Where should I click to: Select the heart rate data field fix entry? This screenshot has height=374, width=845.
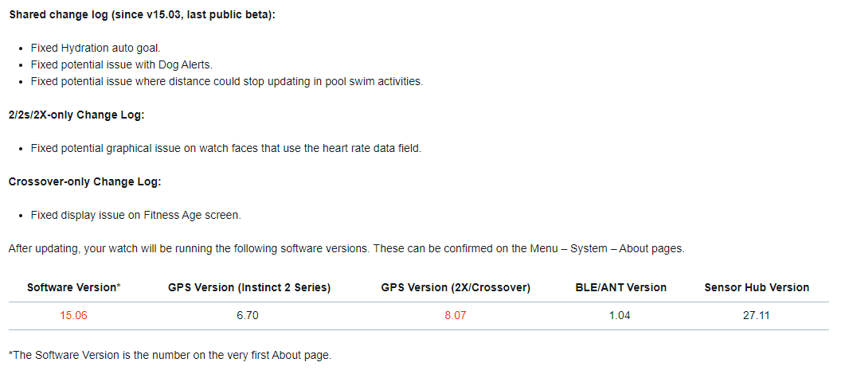click(x=225, y=148)
